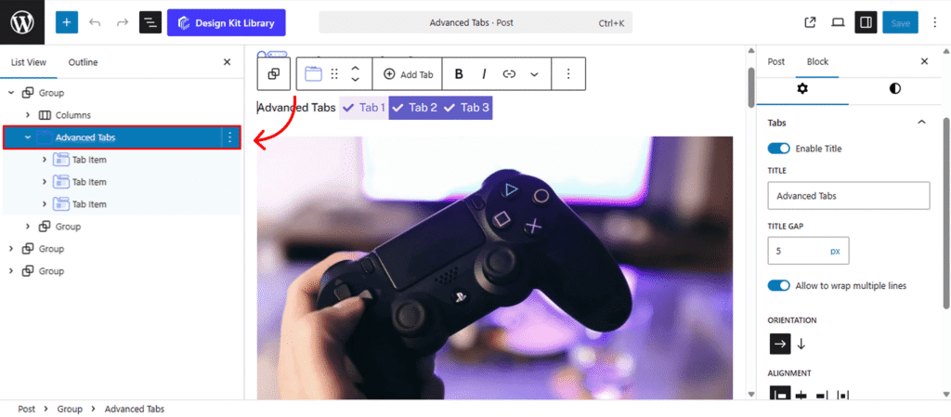
Task: Select vertical orientation arrow
Action: pos(801,344)
